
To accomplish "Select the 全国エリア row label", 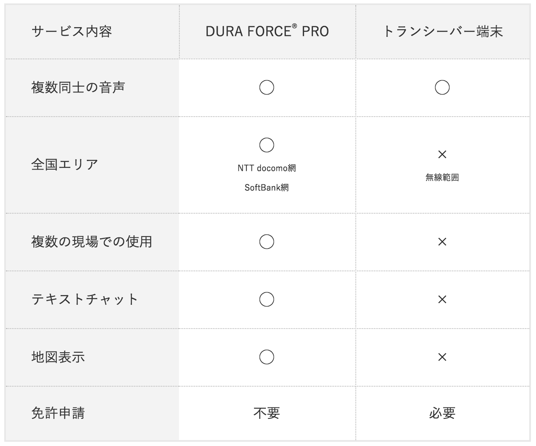I will click(x=65, y=164).
